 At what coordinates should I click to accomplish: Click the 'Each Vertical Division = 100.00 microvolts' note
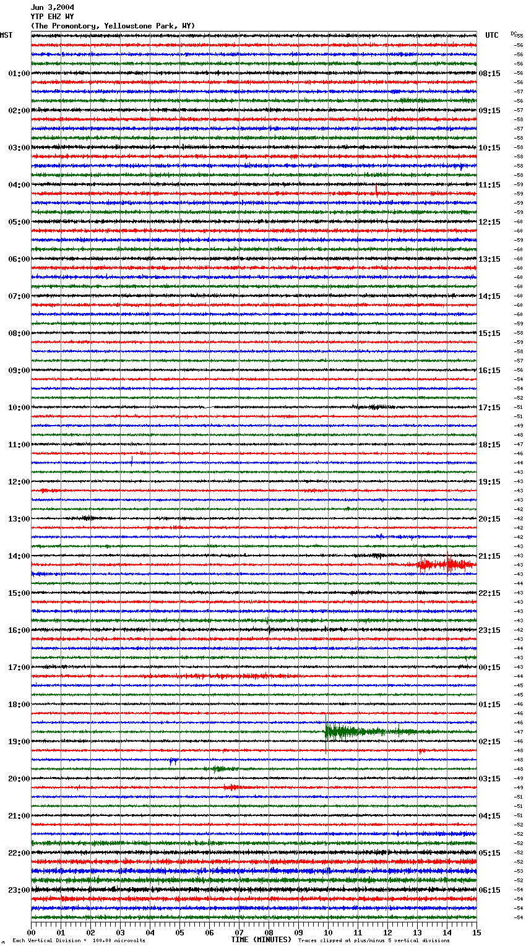[79, 940]
